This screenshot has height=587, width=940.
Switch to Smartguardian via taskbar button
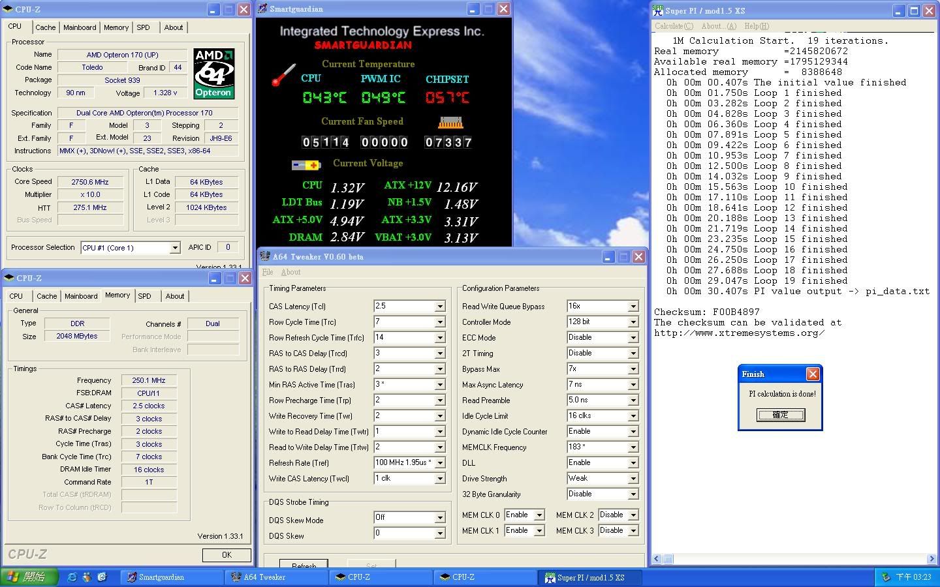[x=172, y=577]
